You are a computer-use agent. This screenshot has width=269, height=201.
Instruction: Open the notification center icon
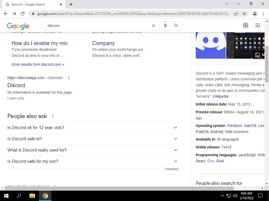pos(260,196)
